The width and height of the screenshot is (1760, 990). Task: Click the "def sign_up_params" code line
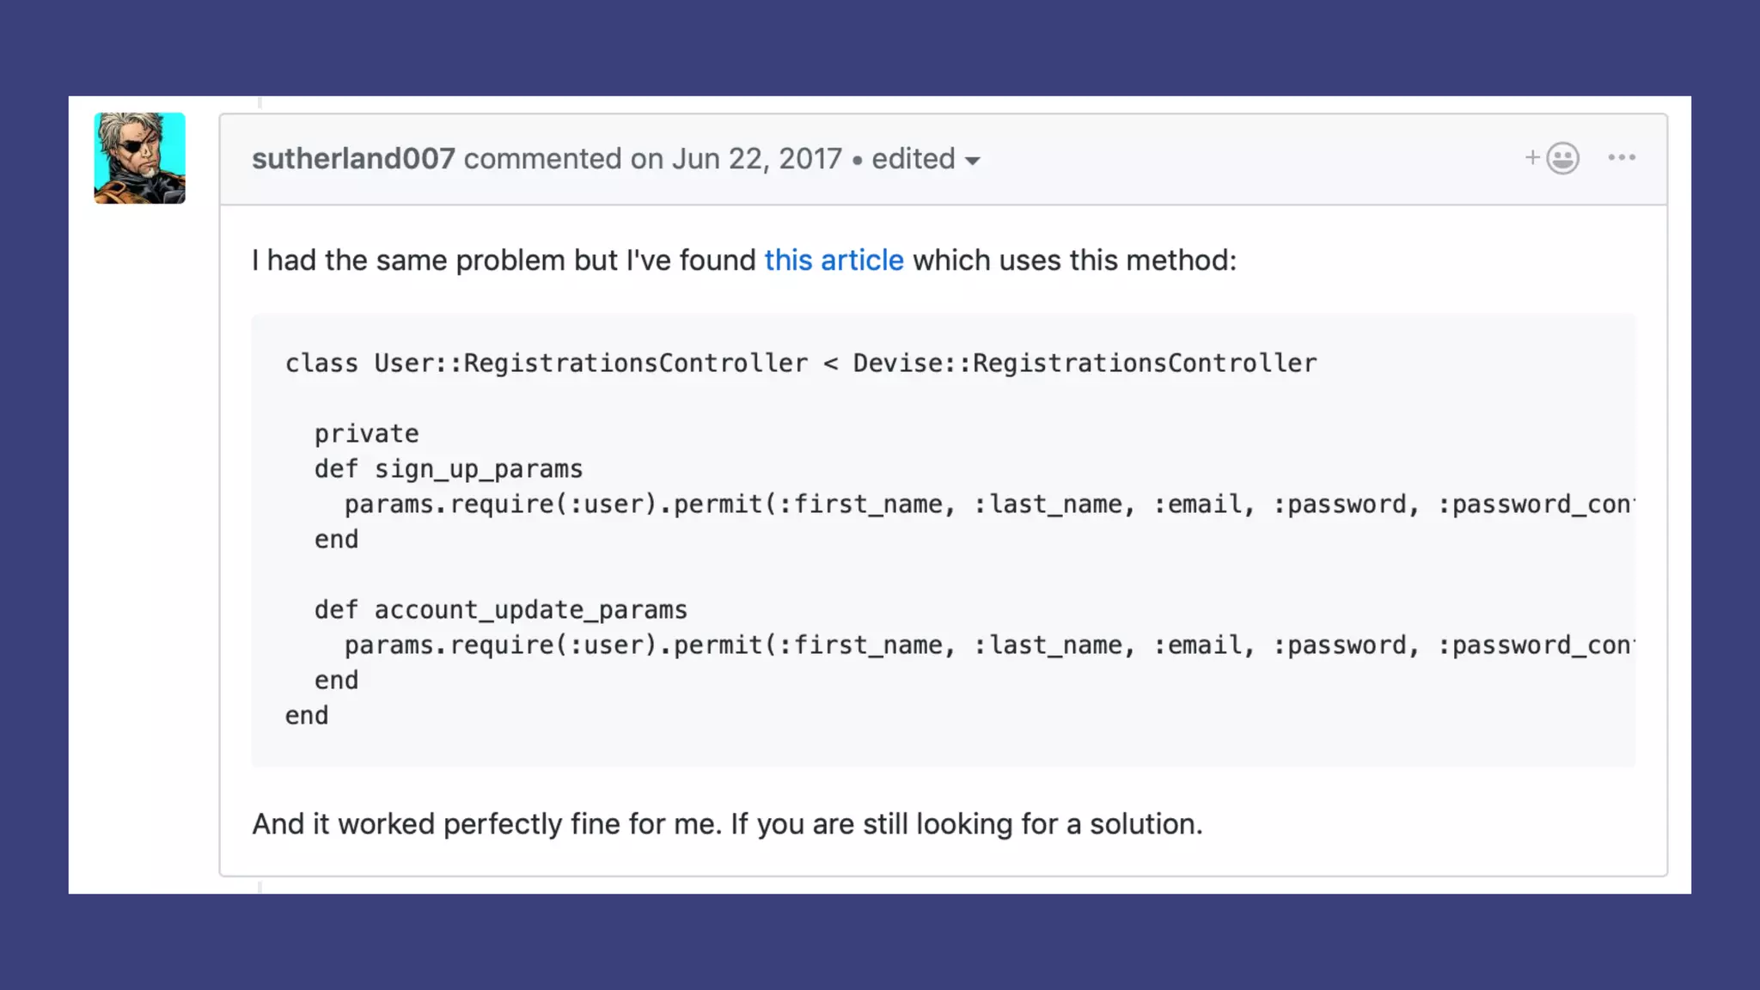pyautogui.click(x=449, y=469)
